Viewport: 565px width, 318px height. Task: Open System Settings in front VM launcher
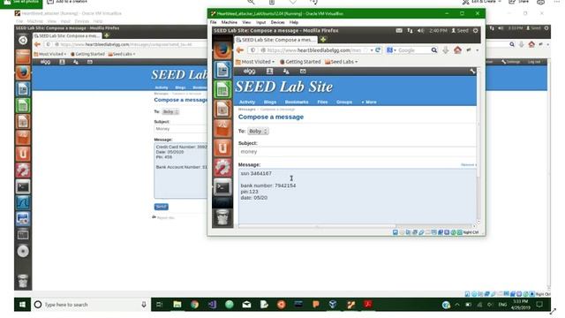(222, 167)
